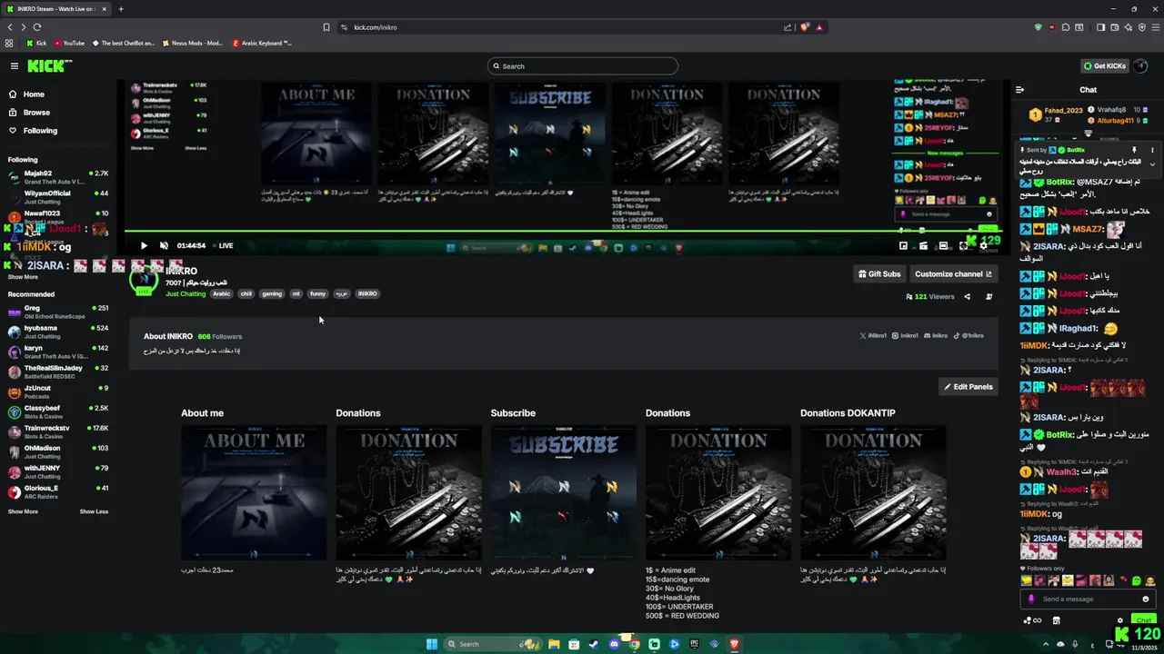
Task: Open INIKRO's Instagram social link
Action: coord(906,336)
